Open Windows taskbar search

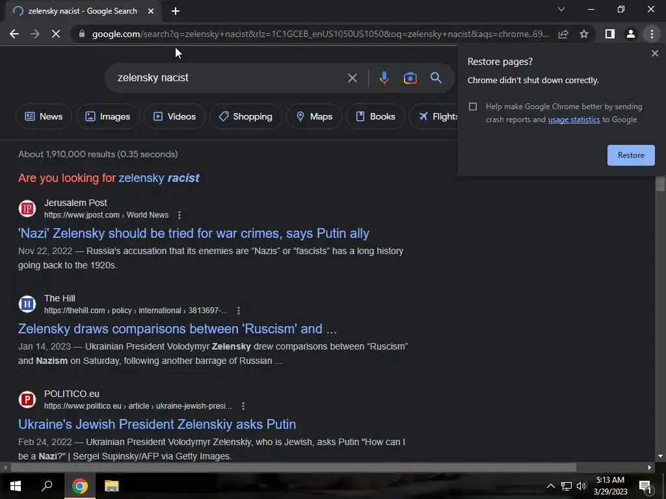47,486
